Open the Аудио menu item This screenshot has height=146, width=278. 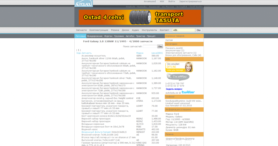click(135, 30)
